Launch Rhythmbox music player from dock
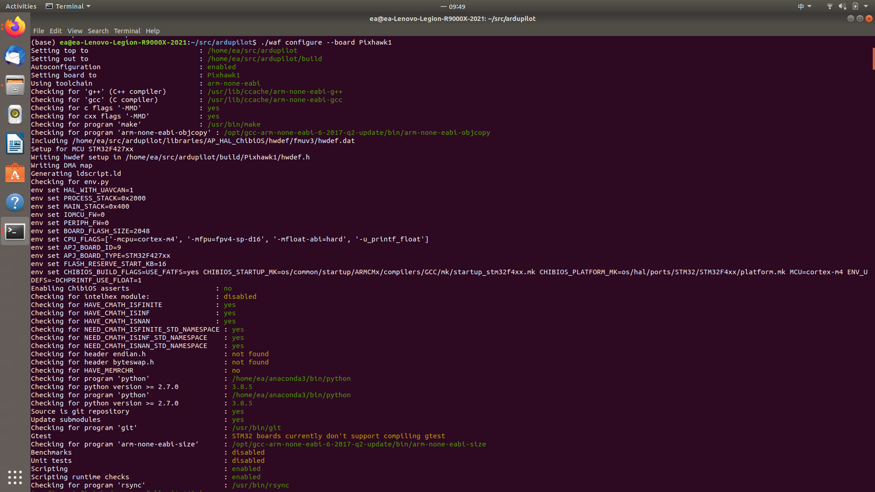The width and height of the screenshot is (875, 492). pos(15,114)
